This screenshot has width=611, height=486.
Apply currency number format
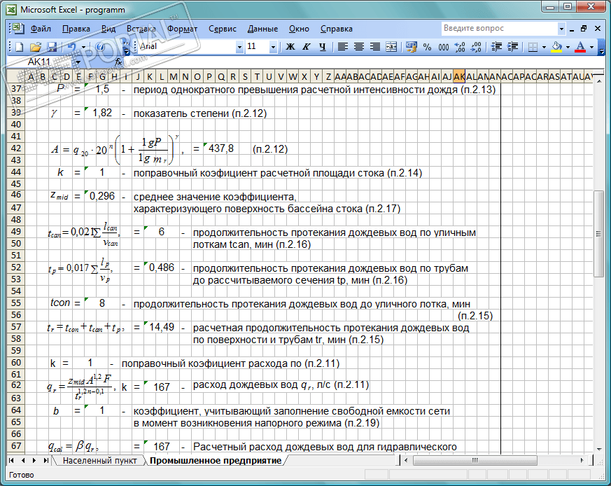pos(411,47)
